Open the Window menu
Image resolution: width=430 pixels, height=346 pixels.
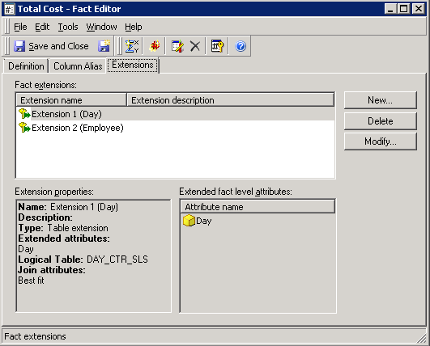[101, 27]
